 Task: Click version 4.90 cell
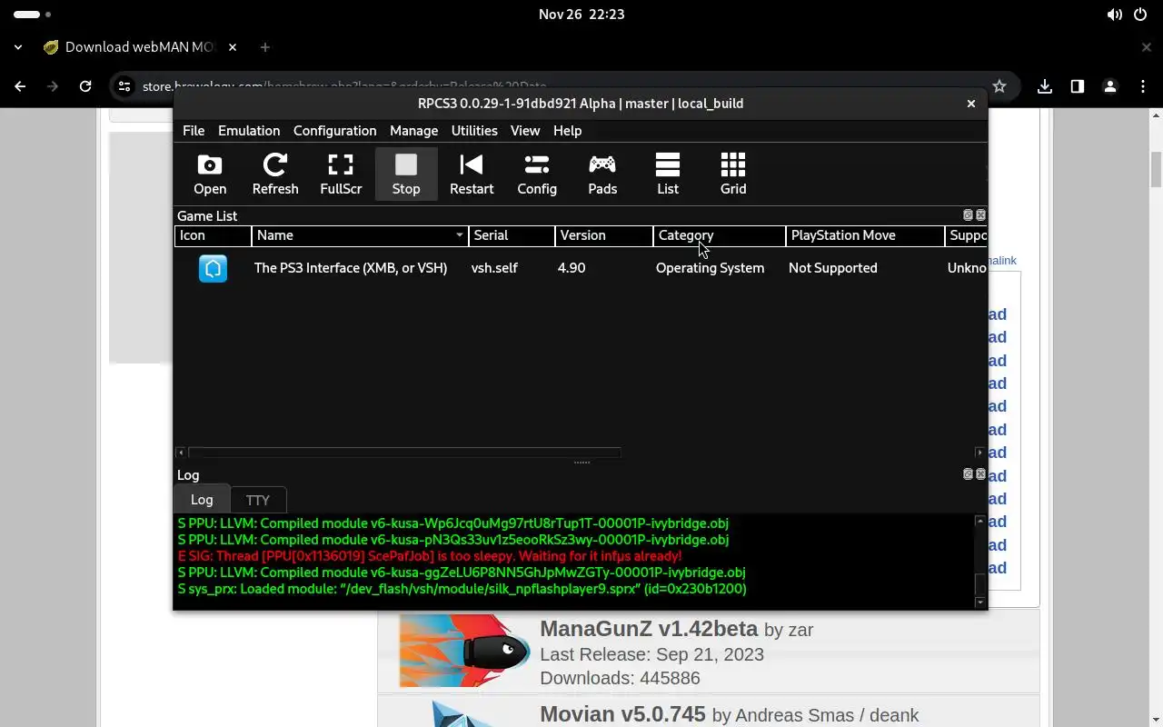coord(572,268)
